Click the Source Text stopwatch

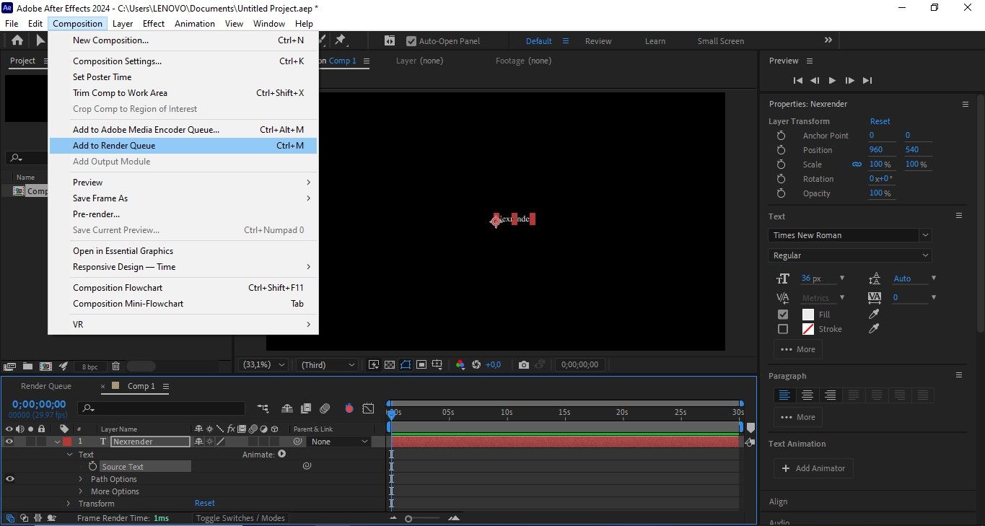92,466
